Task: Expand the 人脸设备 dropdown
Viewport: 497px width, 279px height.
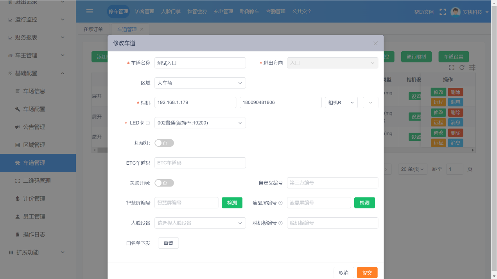Action: [200, 223]
